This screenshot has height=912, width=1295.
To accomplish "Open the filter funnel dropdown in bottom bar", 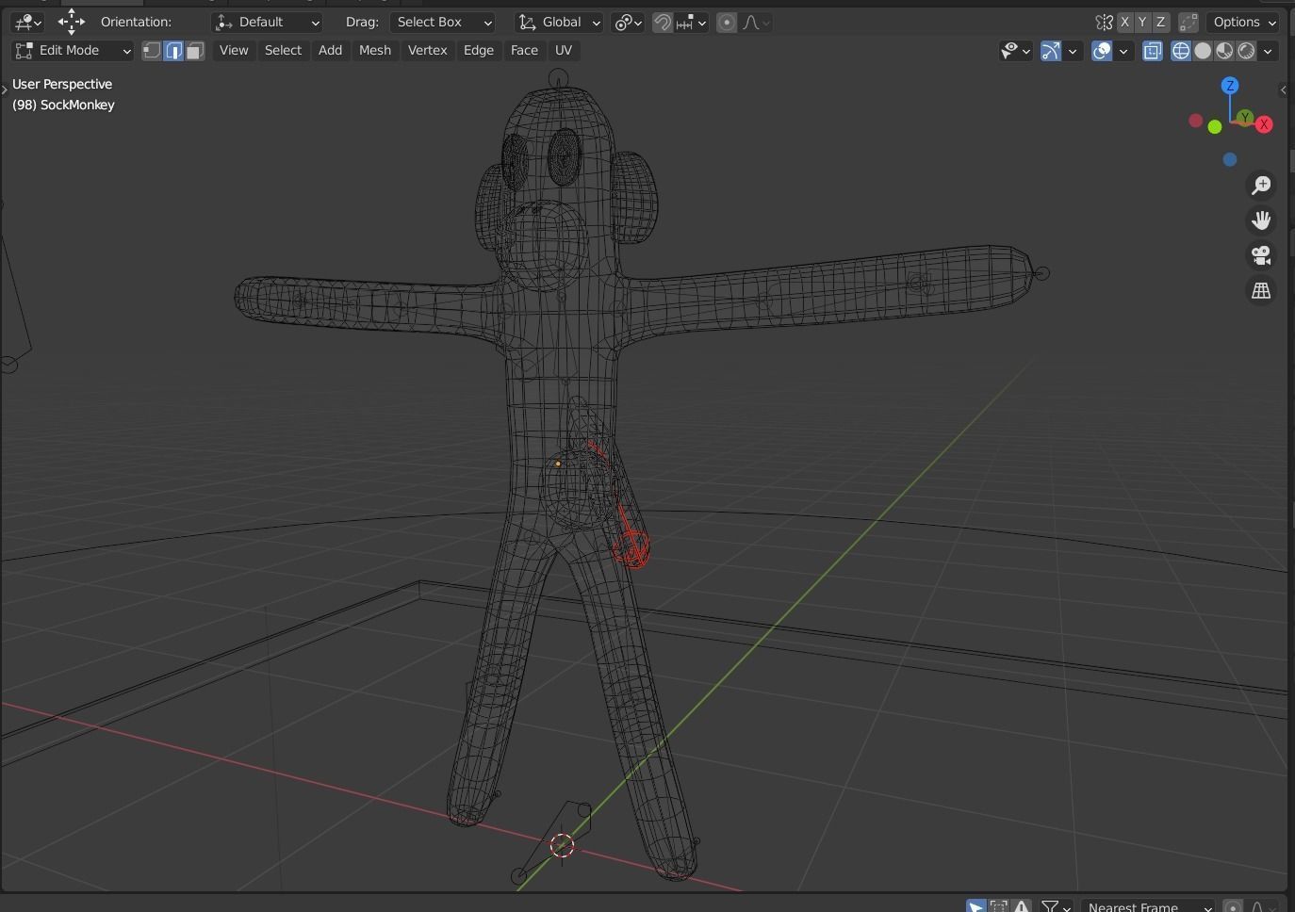I will coord(1056,906).
